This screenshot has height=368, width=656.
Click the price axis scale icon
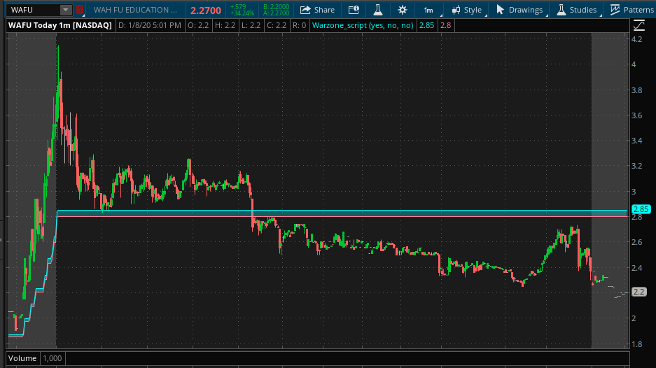pos(638,25)
